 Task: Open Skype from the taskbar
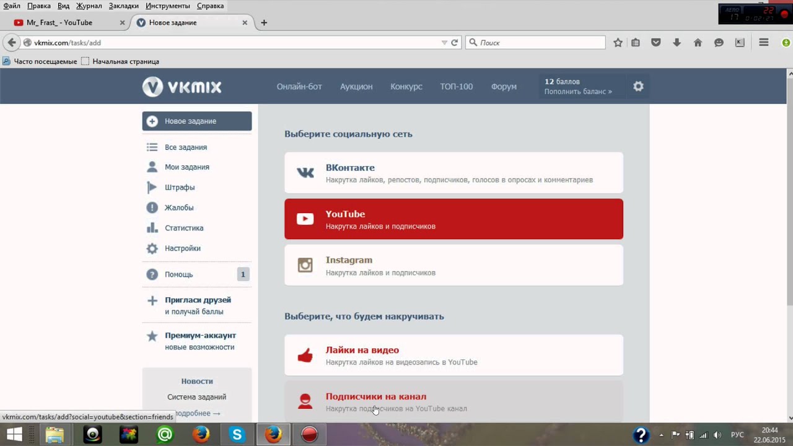(237, 435)
